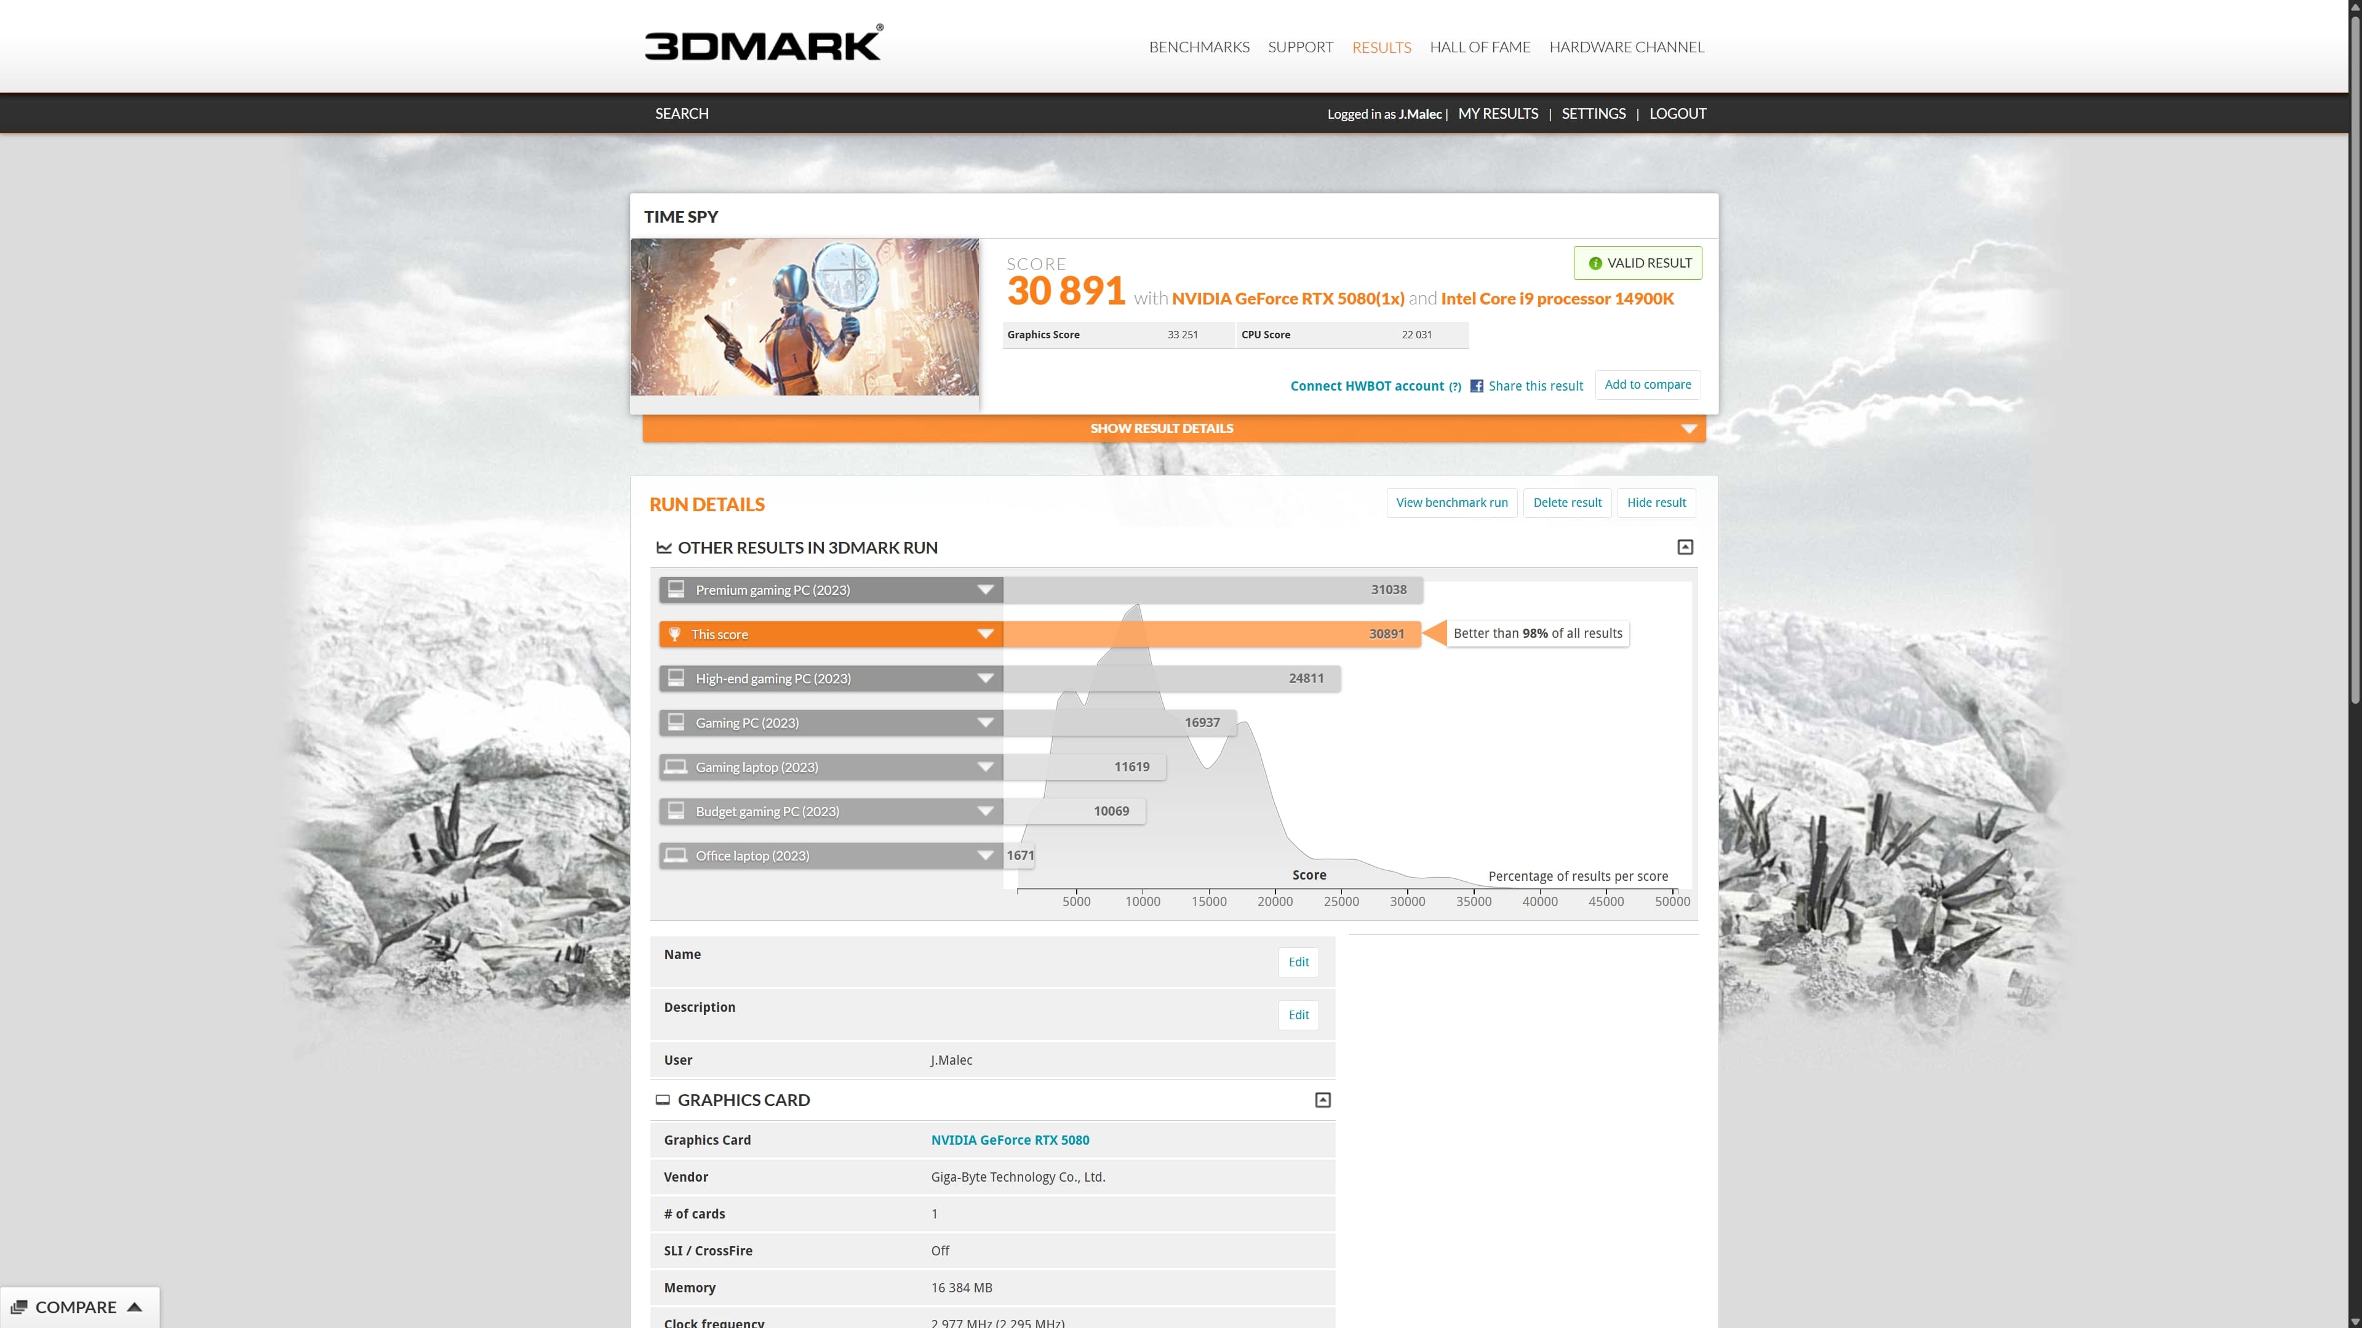
Task: Click the Premium gaming PC monitor icon
Action: click(676, 589)
